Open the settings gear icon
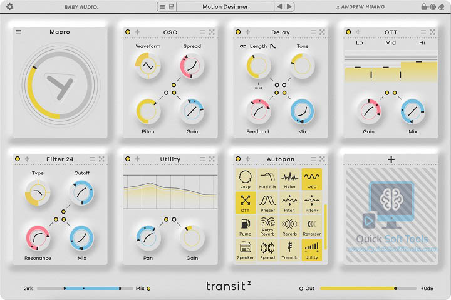The height and width of the screenshot is (300, 451). coord(9,6)
